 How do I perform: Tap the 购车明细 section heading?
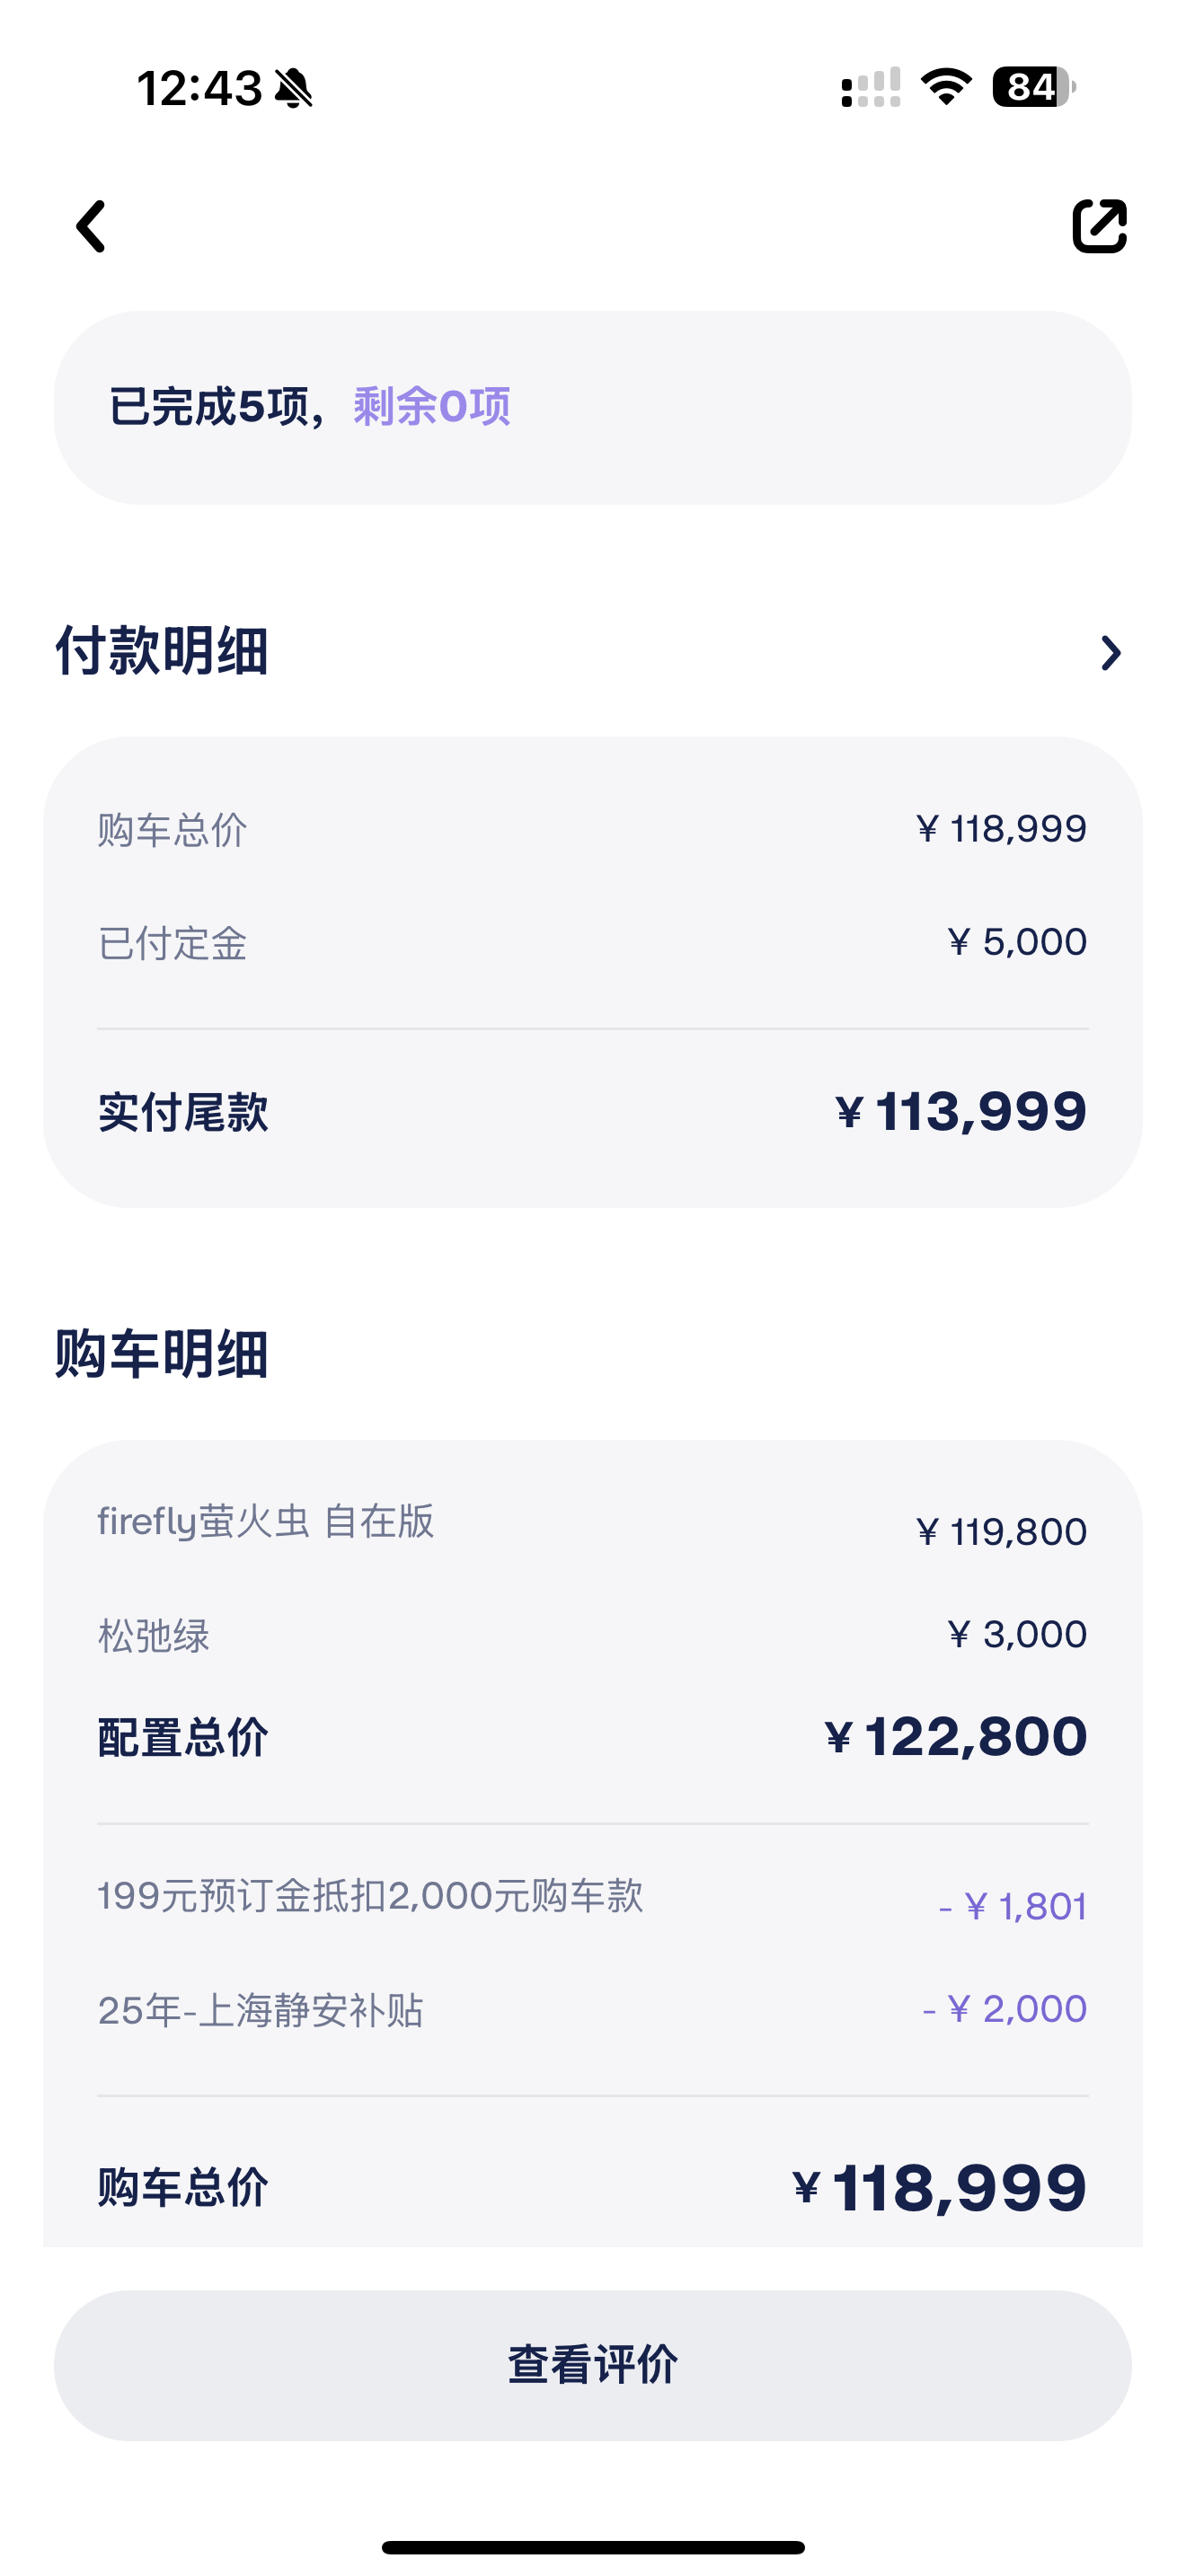162,1355
